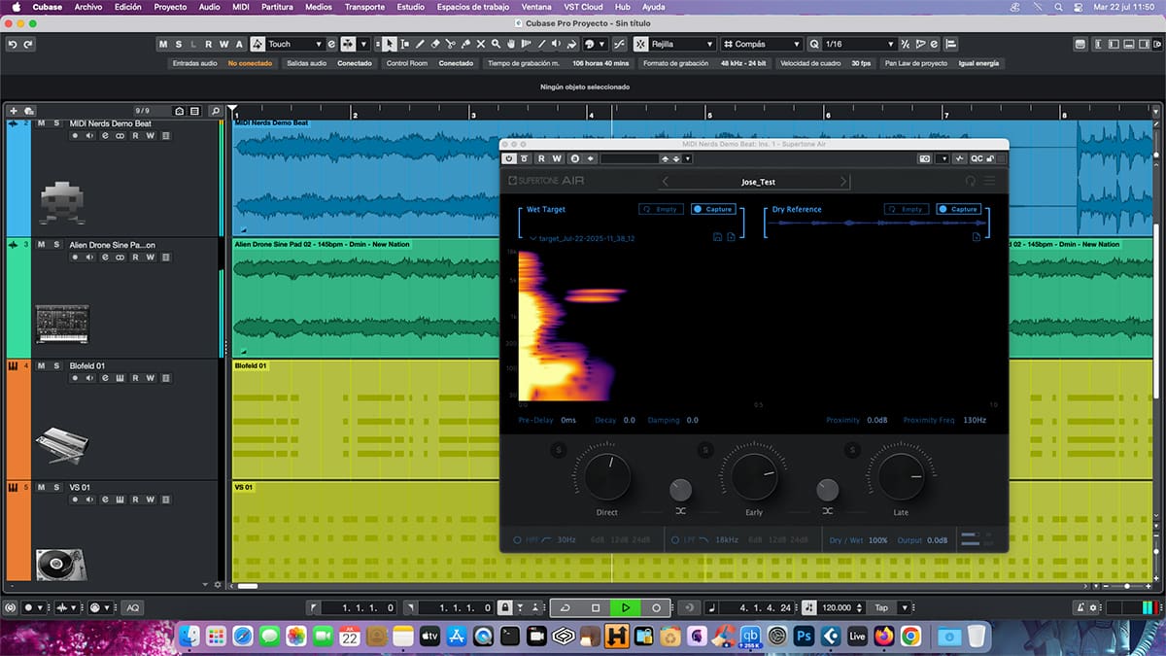Click the link icon between Early and Late

(x=827, y=510)
